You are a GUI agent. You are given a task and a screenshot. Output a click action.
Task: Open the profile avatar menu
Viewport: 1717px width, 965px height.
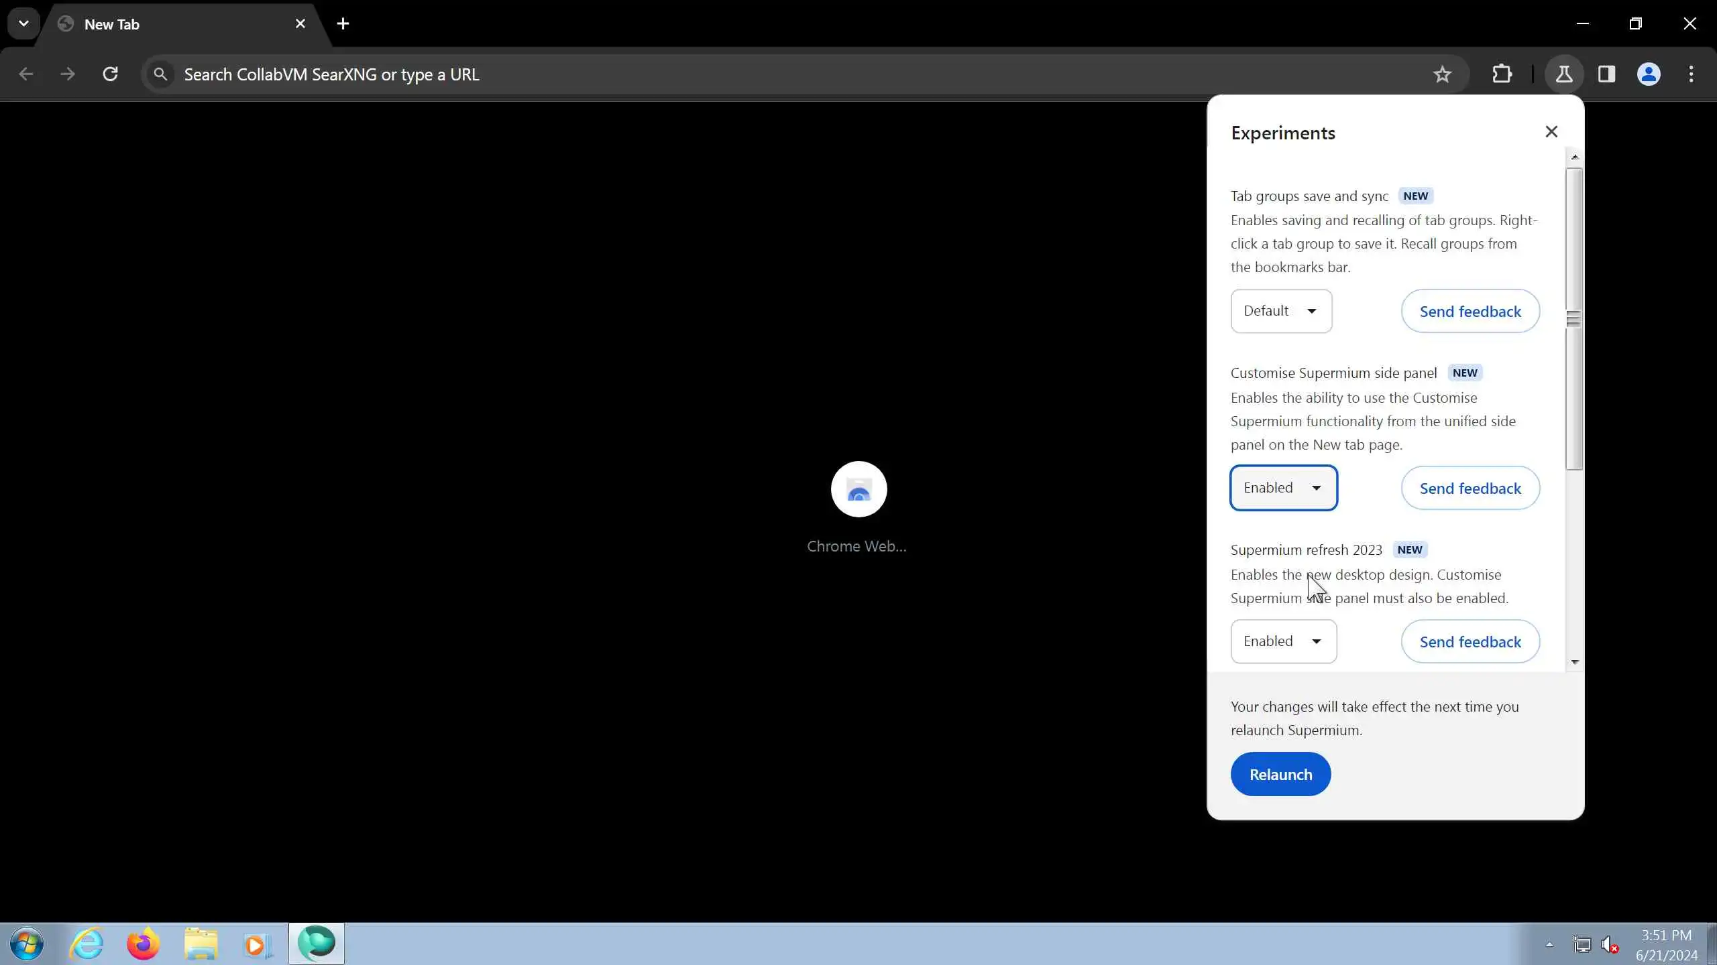[x=1649, y=74]
